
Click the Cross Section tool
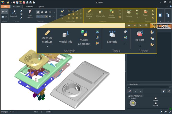point(30,14)
